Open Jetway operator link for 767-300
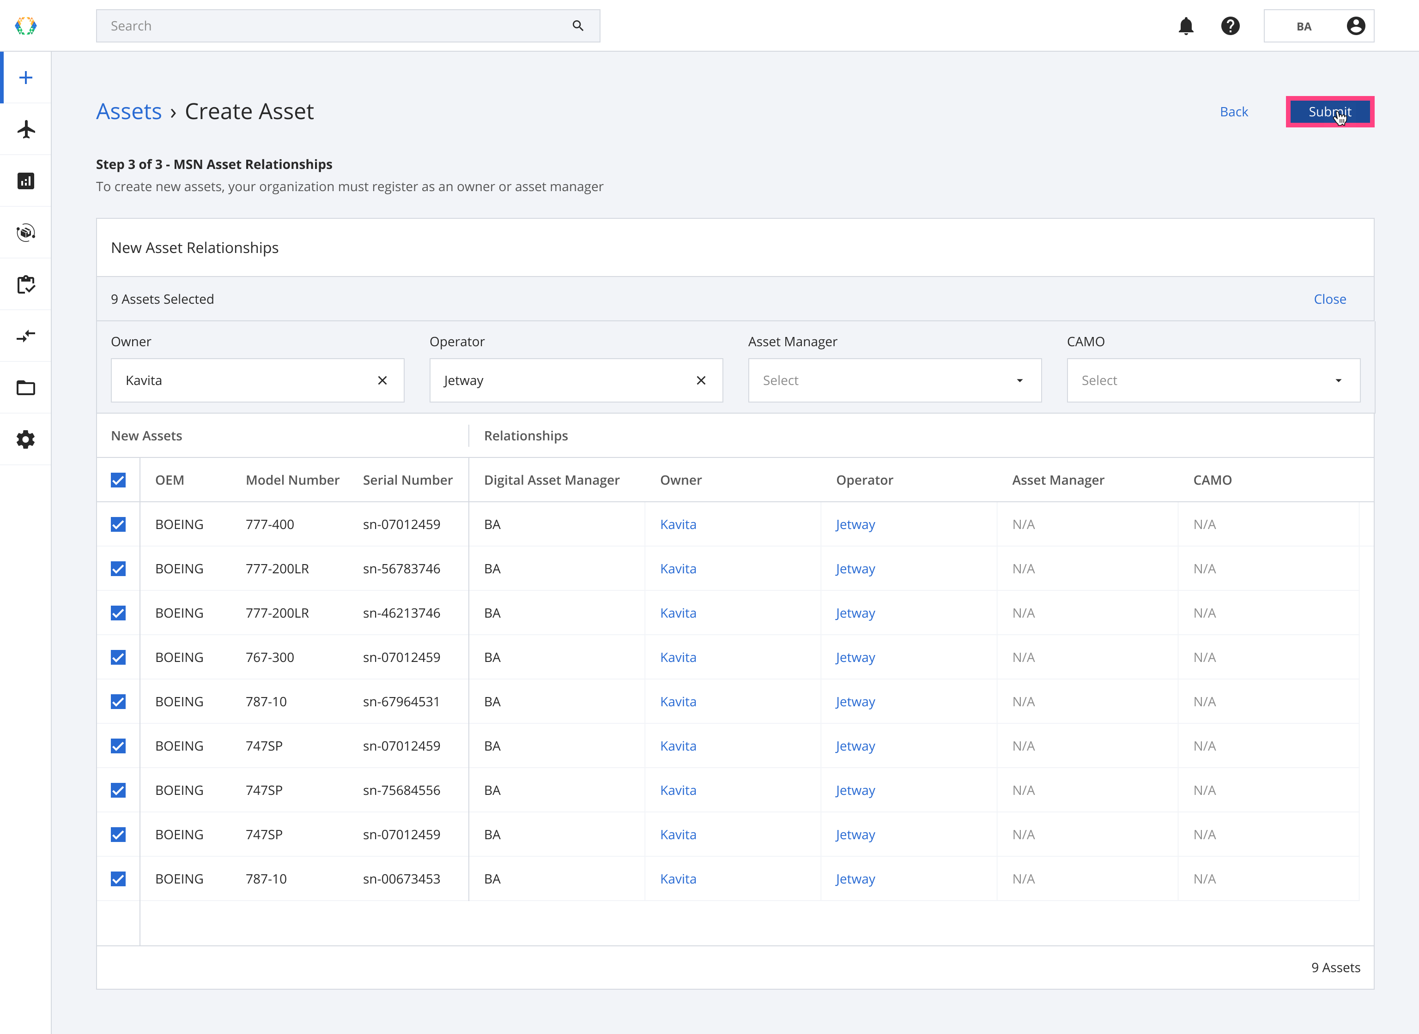 click(855, 657)
